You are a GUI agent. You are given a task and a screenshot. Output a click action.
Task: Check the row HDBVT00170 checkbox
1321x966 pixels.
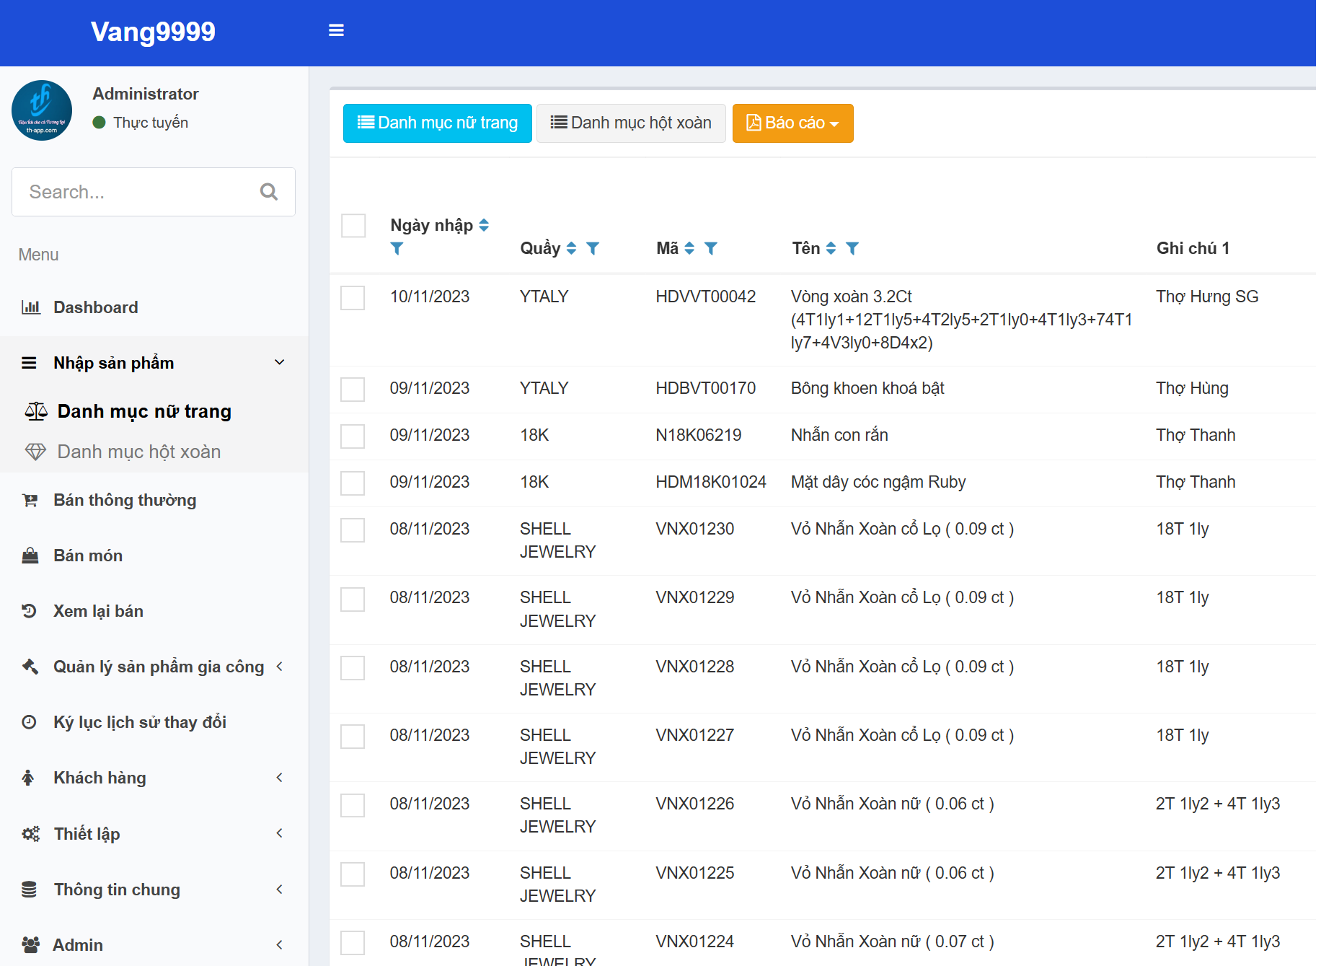point(353,390)
